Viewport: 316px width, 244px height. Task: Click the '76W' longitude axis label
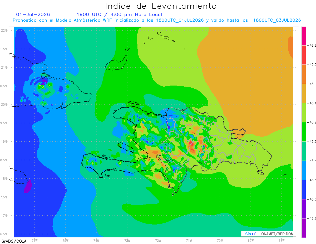34,240
